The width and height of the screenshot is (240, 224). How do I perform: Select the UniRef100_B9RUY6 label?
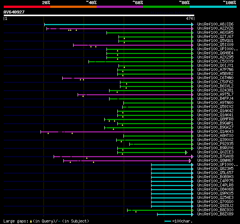coord(215,148)
